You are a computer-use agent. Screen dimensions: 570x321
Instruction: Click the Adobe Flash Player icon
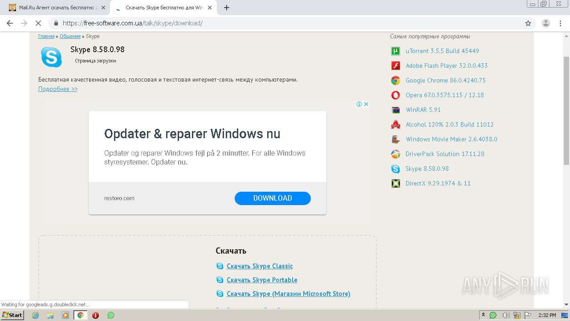pos(395,66)
